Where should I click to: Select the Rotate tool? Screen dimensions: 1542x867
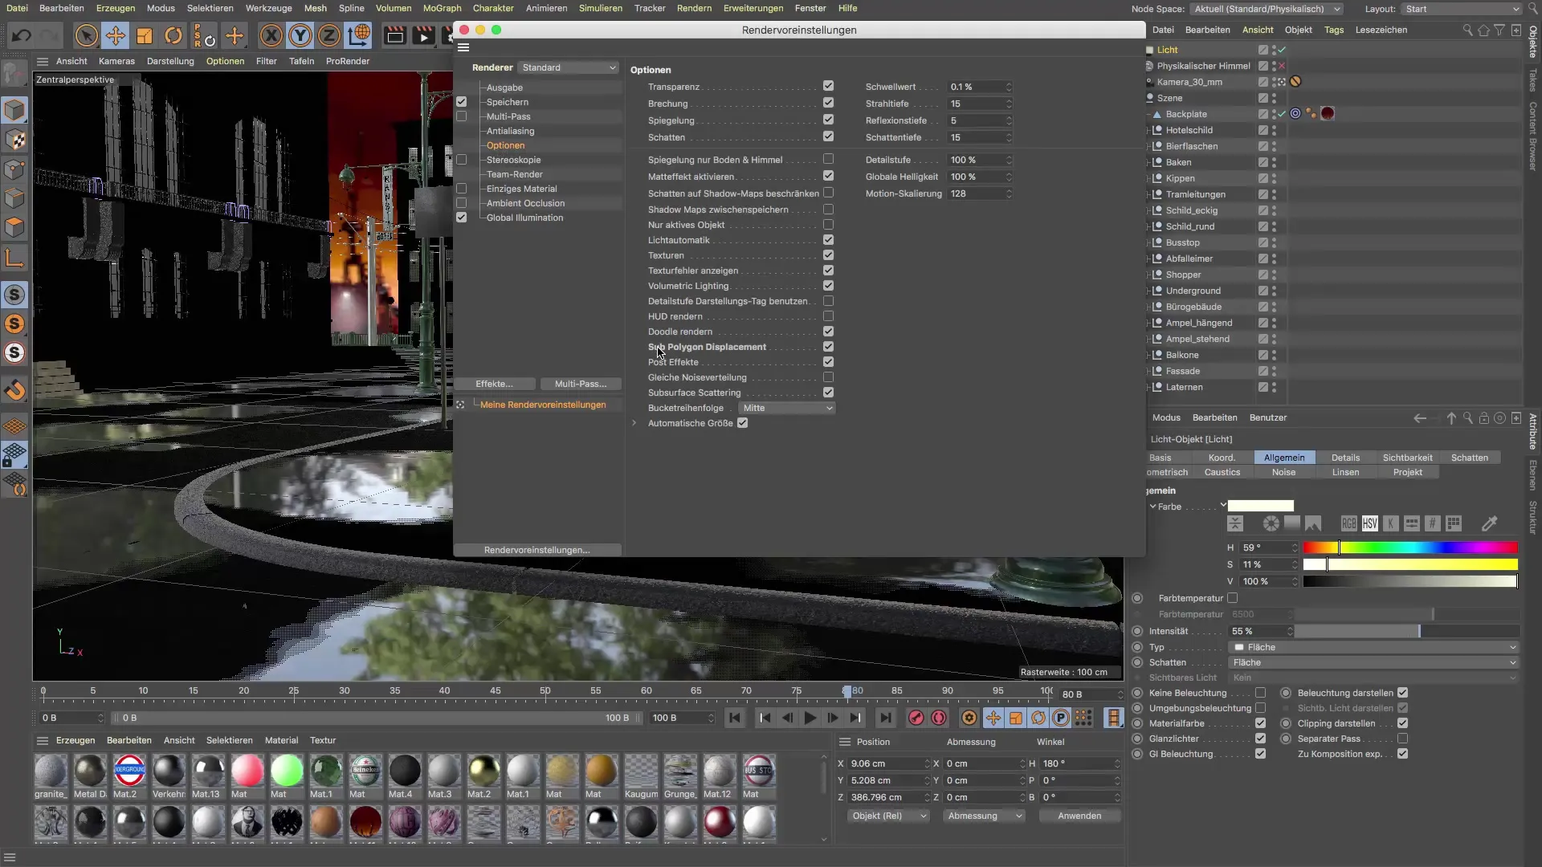[173, 35]
